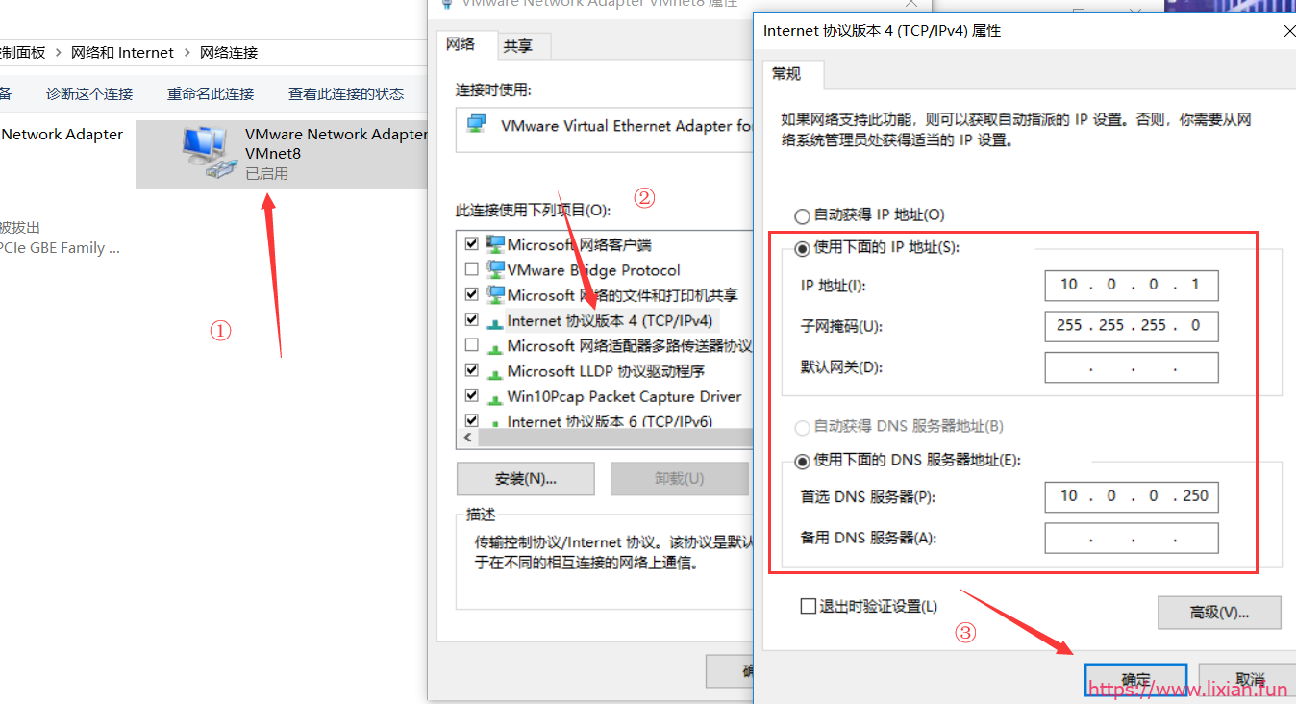This screenshot has height=704, width=1296.
Task: Switch to the 共享 tab
Action: click(x=518, y=46)
